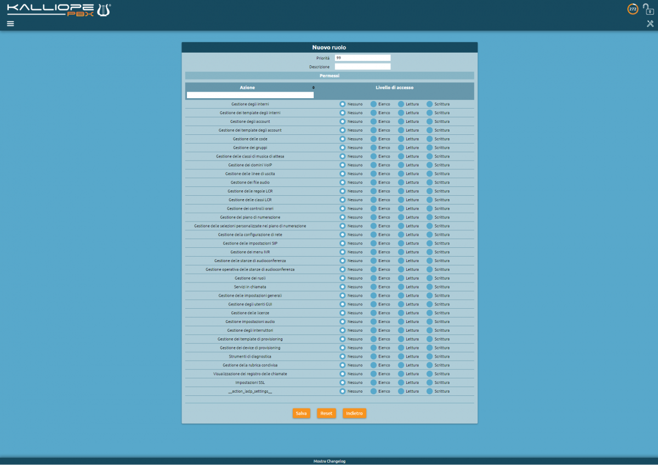Select Elenco for Gestione delle licenze

373,313
